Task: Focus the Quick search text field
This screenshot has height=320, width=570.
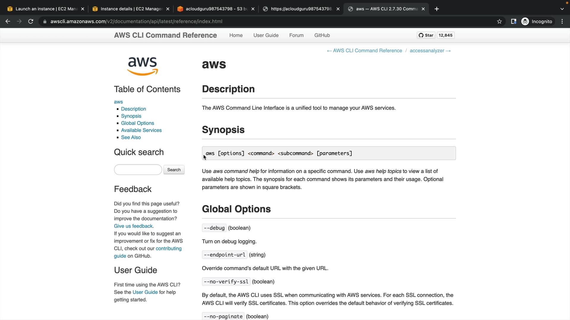Action: [x=138, y=170]
